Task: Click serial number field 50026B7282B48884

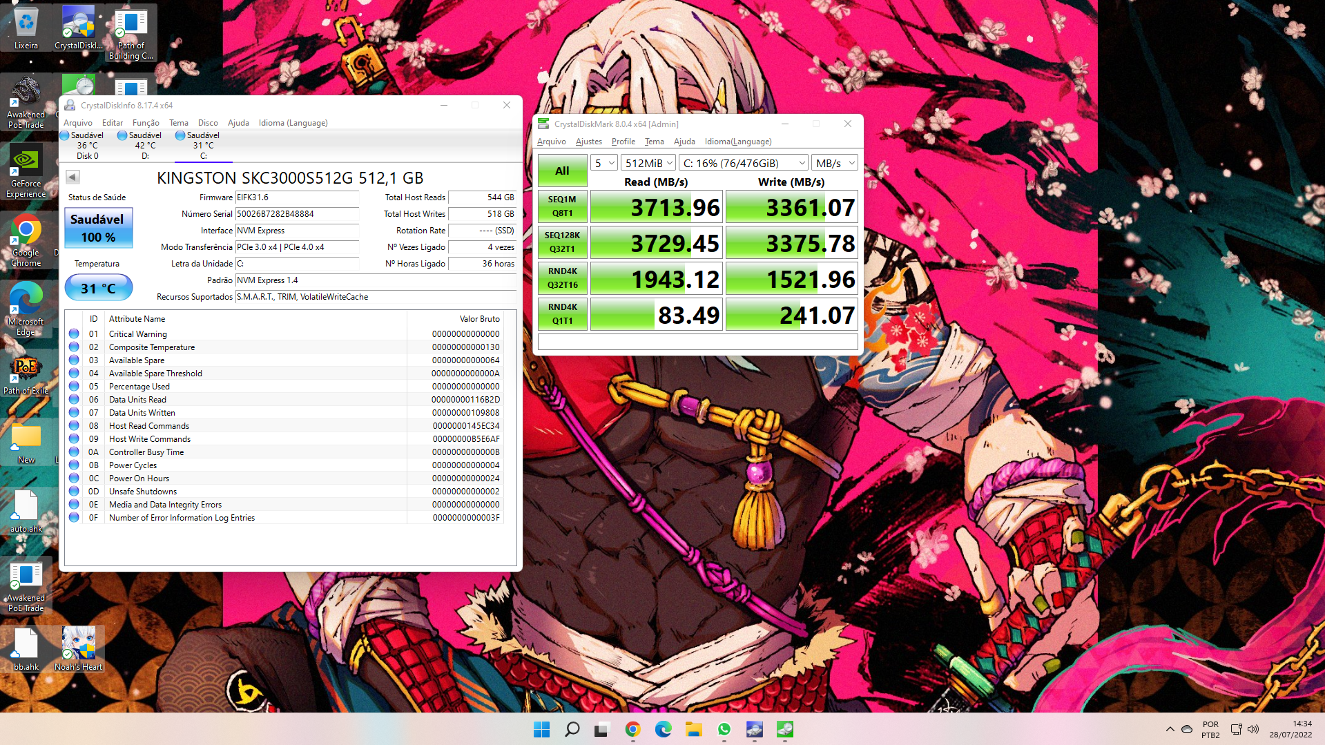Action: pyautogui.click(x=297, y=214)
